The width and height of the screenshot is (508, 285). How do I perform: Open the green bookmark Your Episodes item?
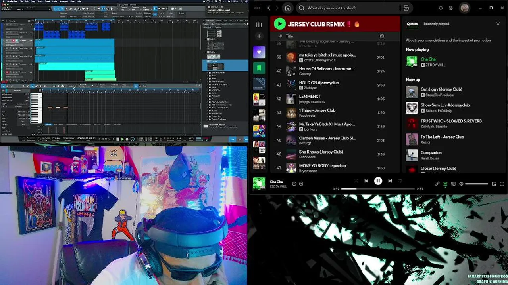point(259,68)
